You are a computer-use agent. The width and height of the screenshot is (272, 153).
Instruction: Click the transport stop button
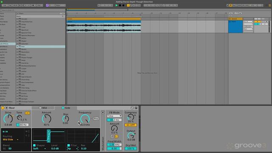120,6
